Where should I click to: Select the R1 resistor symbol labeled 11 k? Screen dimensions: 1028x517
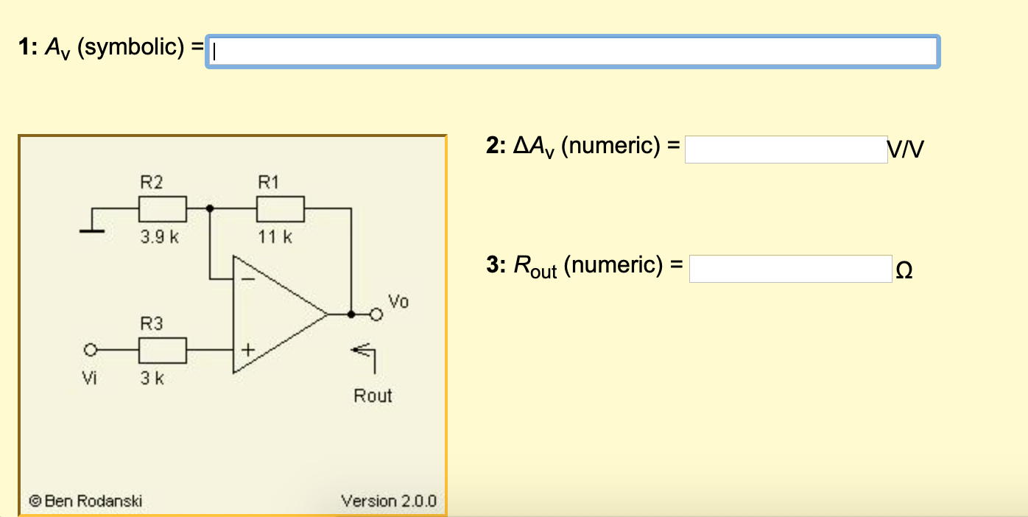click(280, 208)
